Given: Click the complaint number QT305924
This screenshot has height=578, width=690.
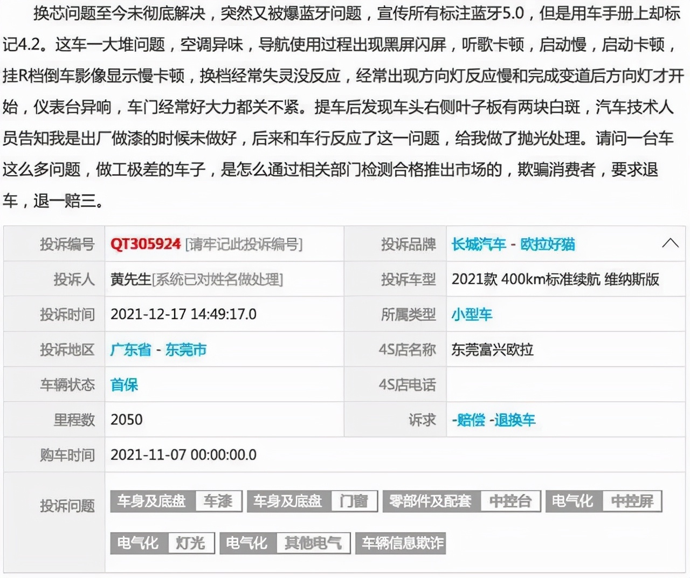Looking at the screenshot, I should [x=146, y=244].
